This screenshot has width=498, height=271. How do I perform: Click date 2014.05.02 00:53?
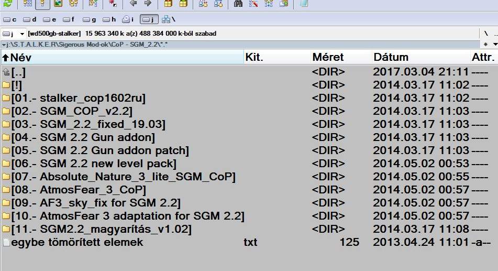click(x=421, y=164)
